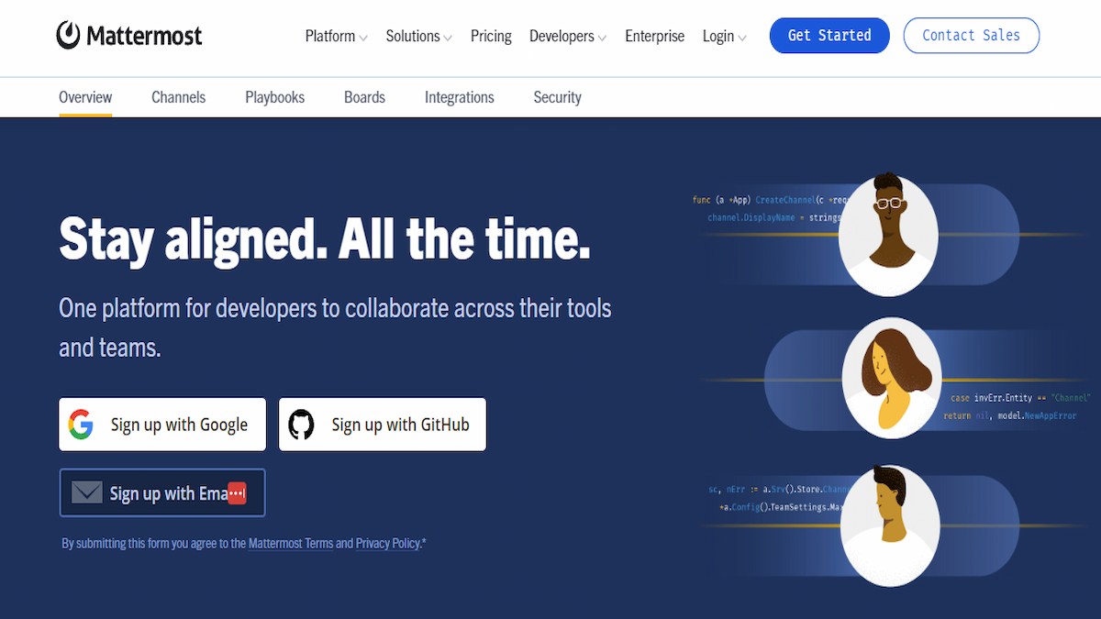
Task: Expand the Platform dropdown
Action: pos(336,36)
